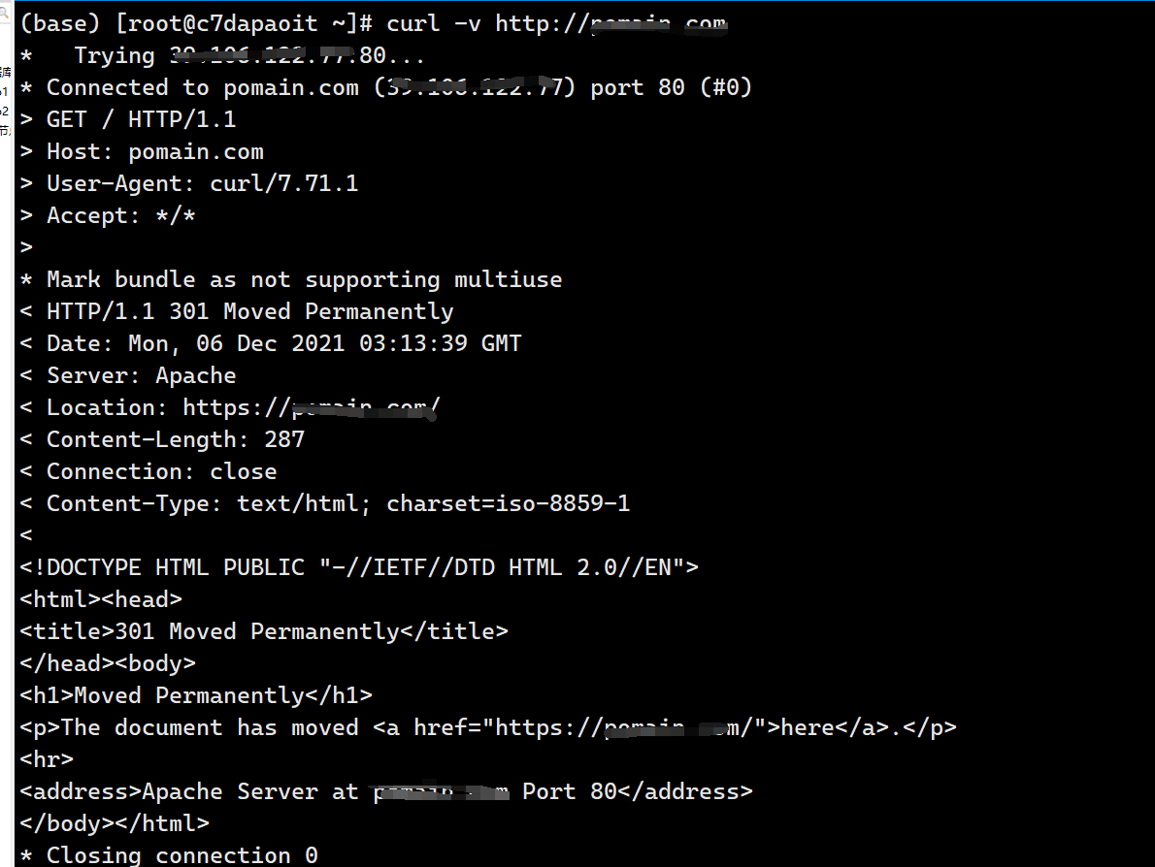This screenshot has height=867, width=1155.
Task: Click the "Server: Apache" header line
Action: tap(141, 375)
